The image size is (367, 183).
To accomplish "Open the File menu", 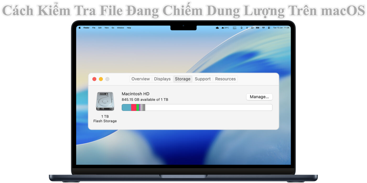I will [94, 28].
